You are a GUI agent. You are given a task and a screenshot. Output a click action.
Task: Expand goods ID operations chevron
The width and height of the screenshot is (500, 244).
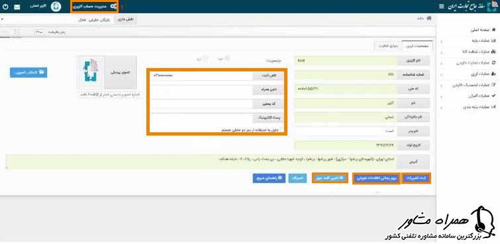[441, 52]
